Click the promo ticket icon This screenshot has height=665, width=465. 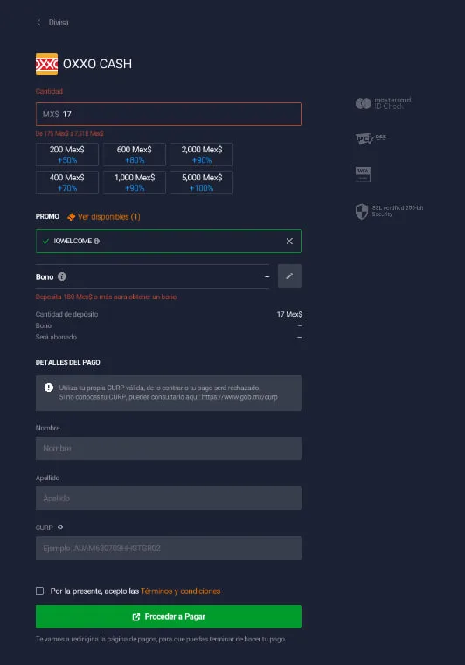pos(71,217)
